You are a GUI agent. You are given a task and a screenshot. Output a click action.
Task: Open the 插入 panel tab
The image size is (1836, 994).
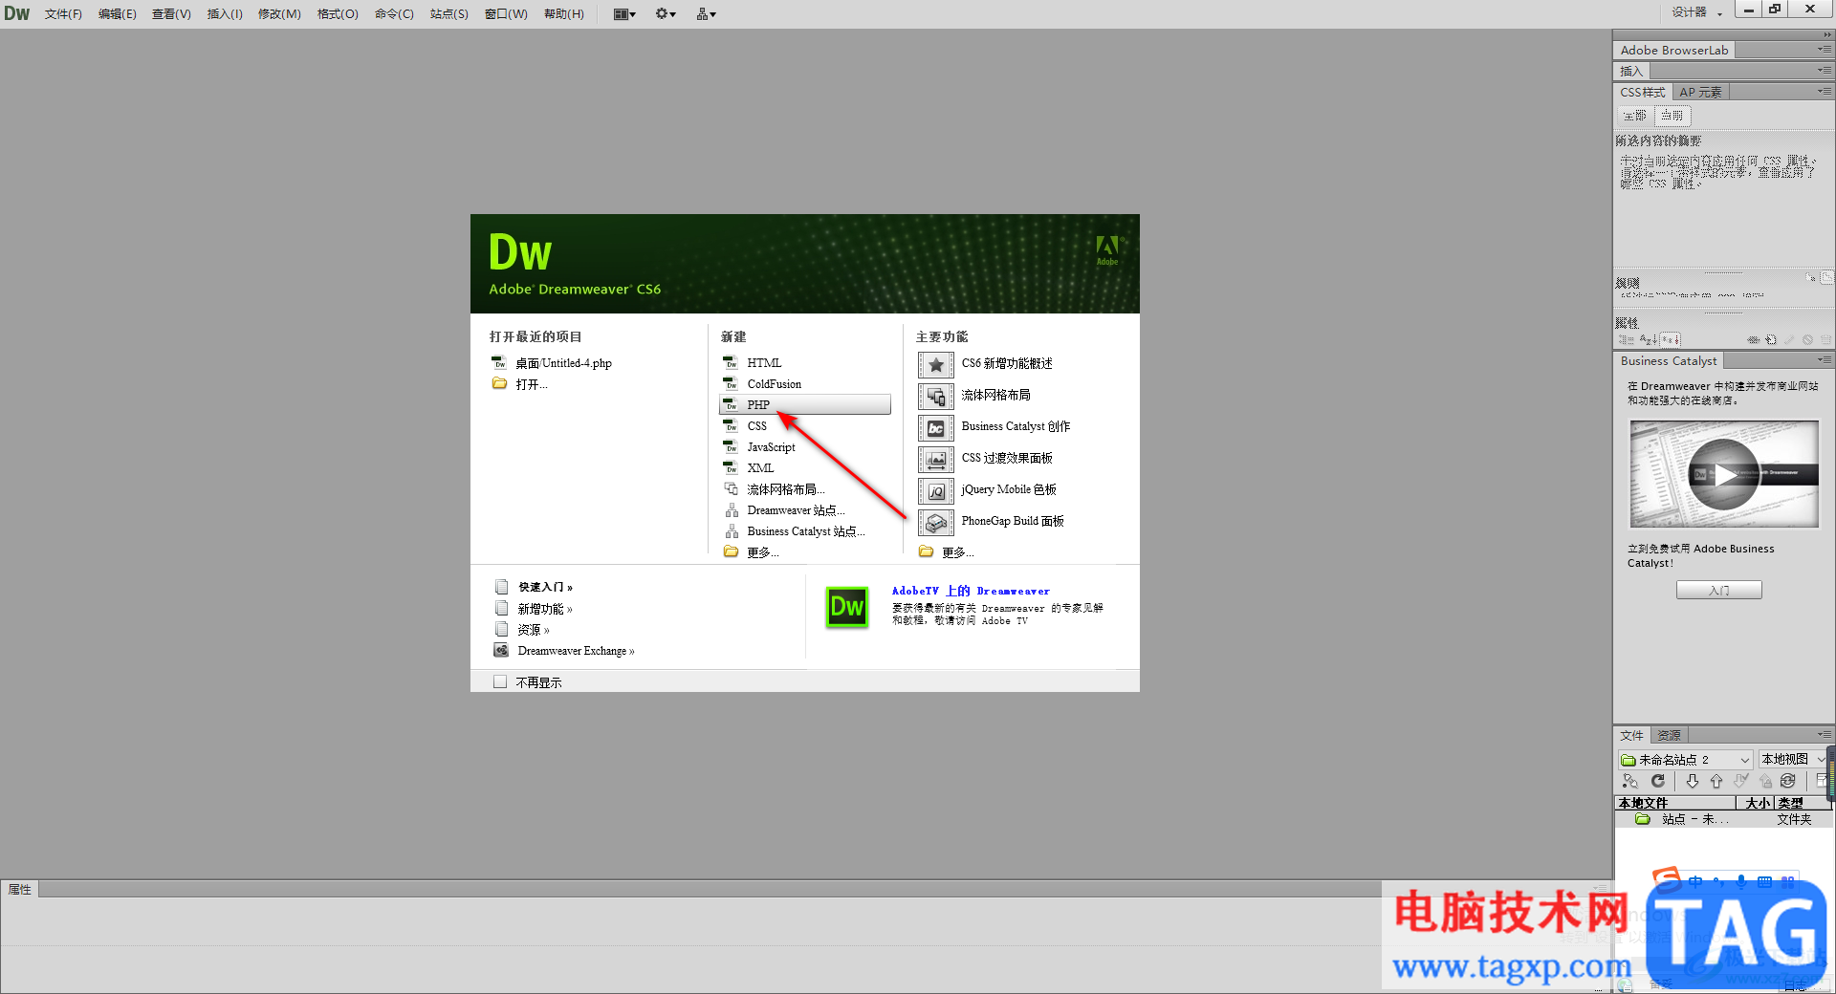(1630, 71)
